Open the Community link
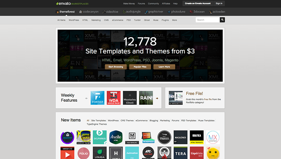Screen dimensions: 281x159 [x=153, y=4]
